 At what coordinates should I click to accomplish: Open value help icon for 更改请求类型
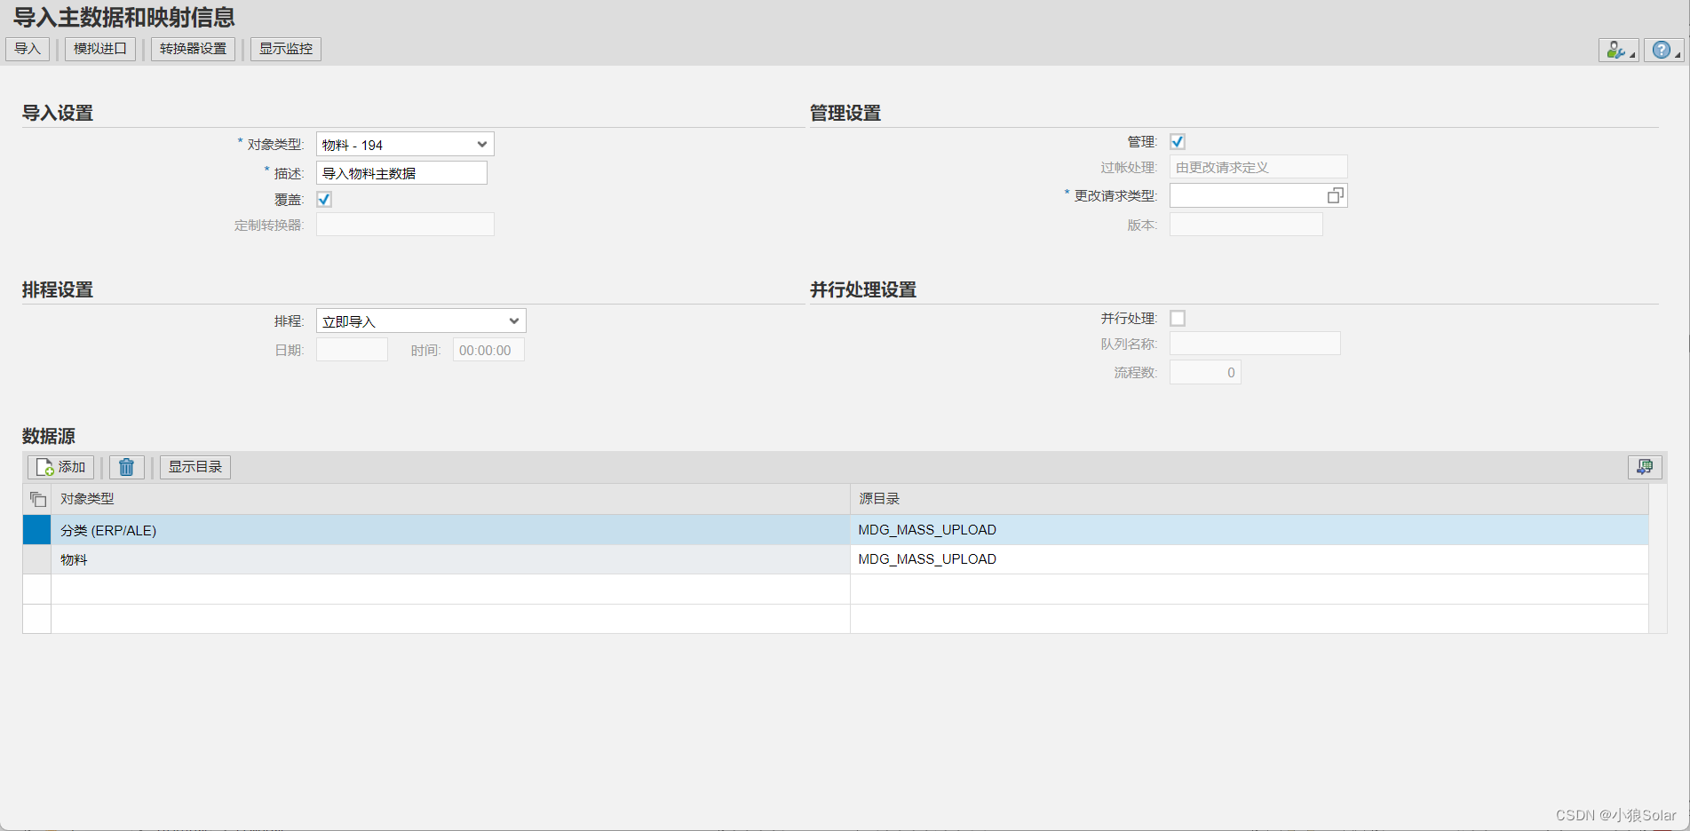[1335, 195]
